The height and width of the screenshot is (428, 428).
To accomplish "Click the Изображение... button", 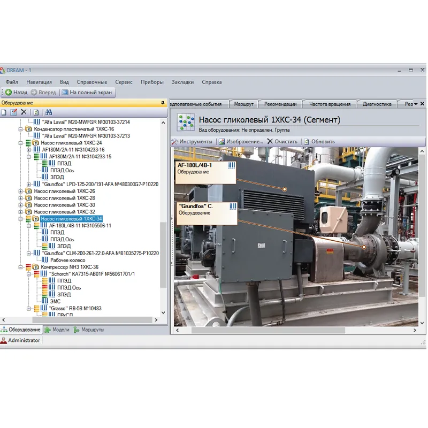I will click(241, 142).
